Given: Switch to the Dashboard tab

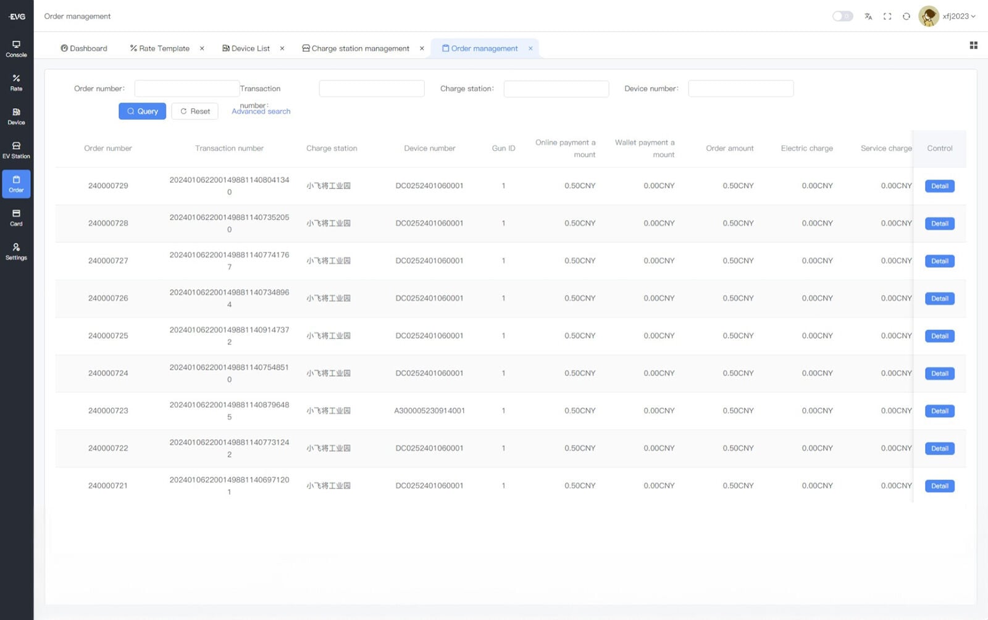Looking at the screenshot, I should tap(84, 48).
